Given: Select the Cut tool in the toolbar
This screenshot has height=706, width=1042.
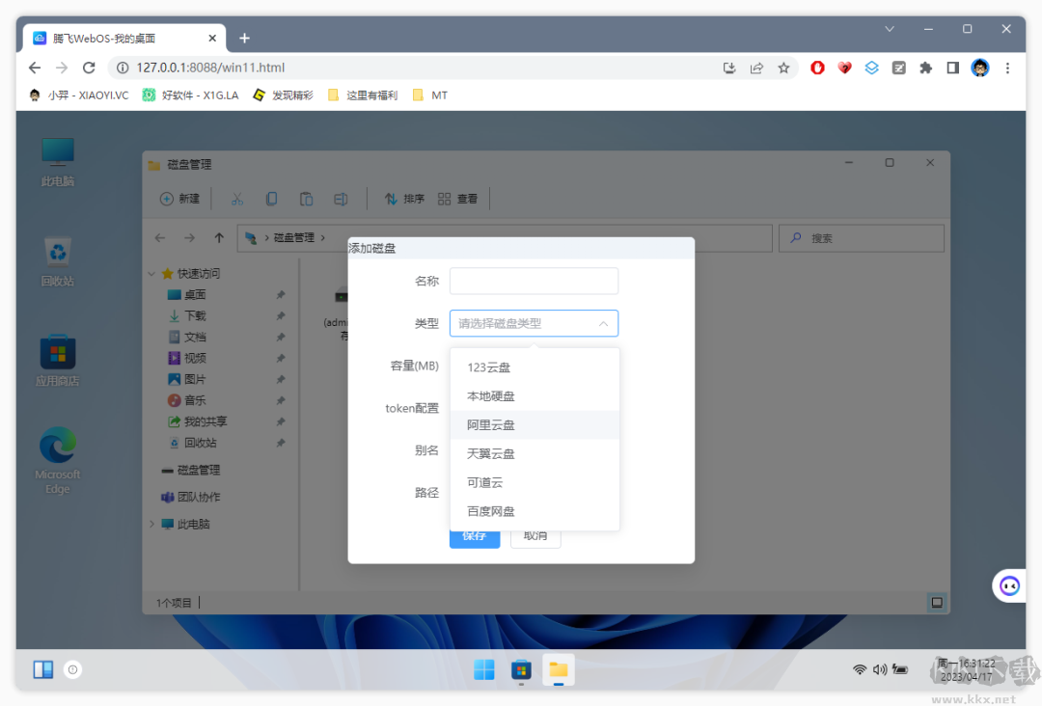Looking at the screenshot, I should click(x=237, y=198).
